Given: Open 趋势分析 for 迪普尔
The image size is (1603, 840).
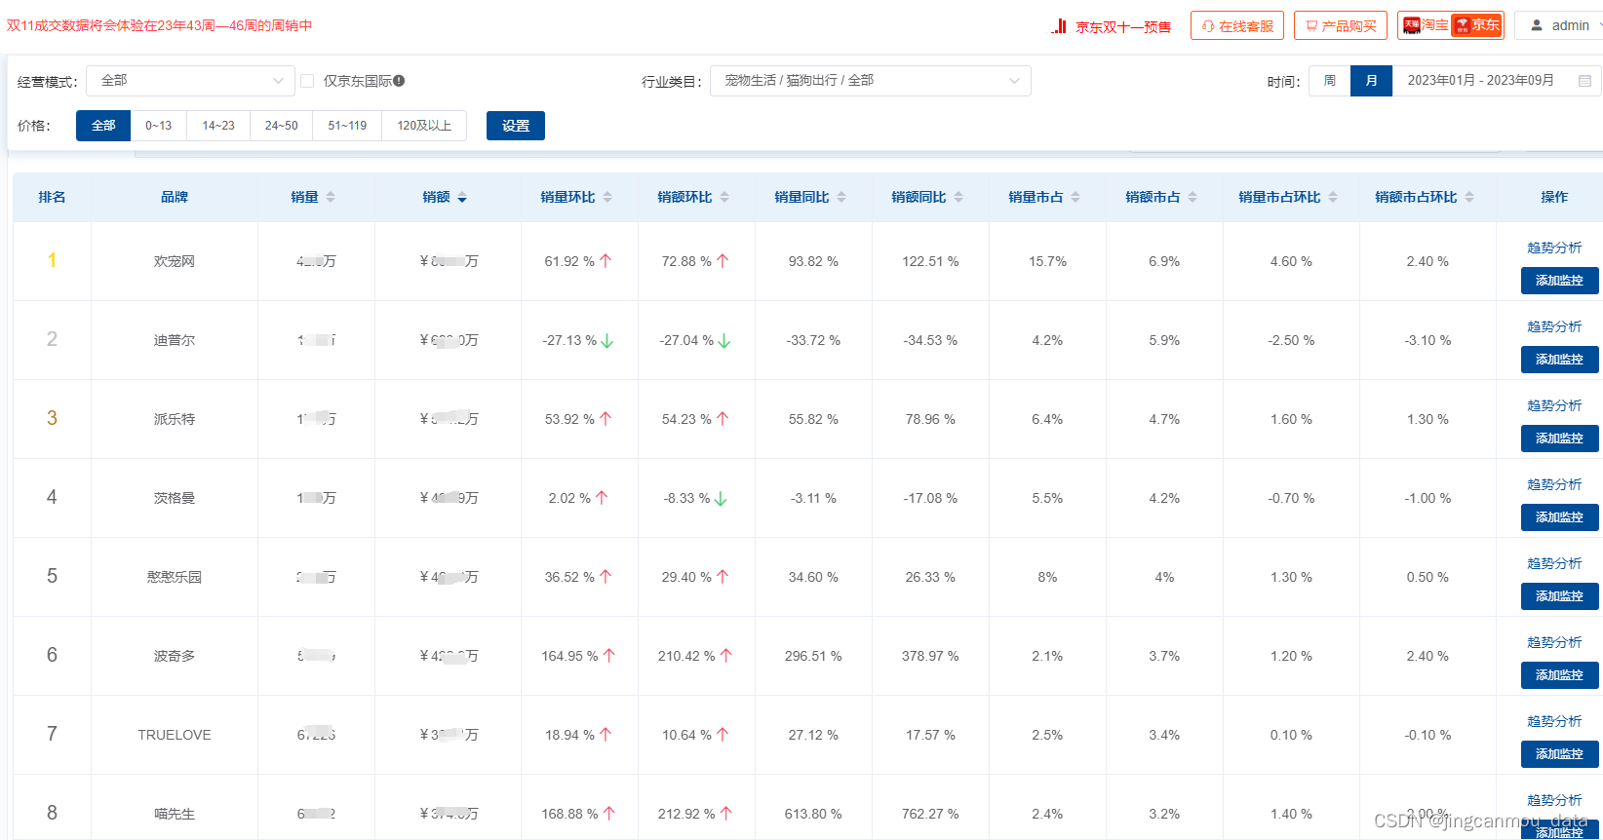Looking at the screenshot, I should (x=1554, y=326).
